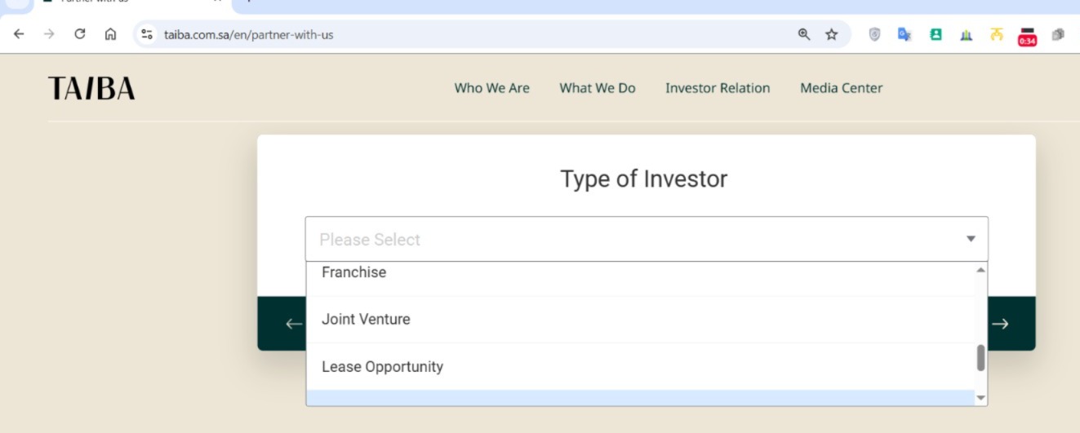Reload the page with refresh icon
1080x433 pixels.
[80, 34]
